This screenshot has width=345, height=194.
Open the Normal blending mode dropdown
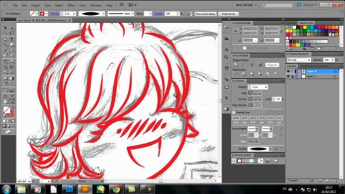click(299, 60)
